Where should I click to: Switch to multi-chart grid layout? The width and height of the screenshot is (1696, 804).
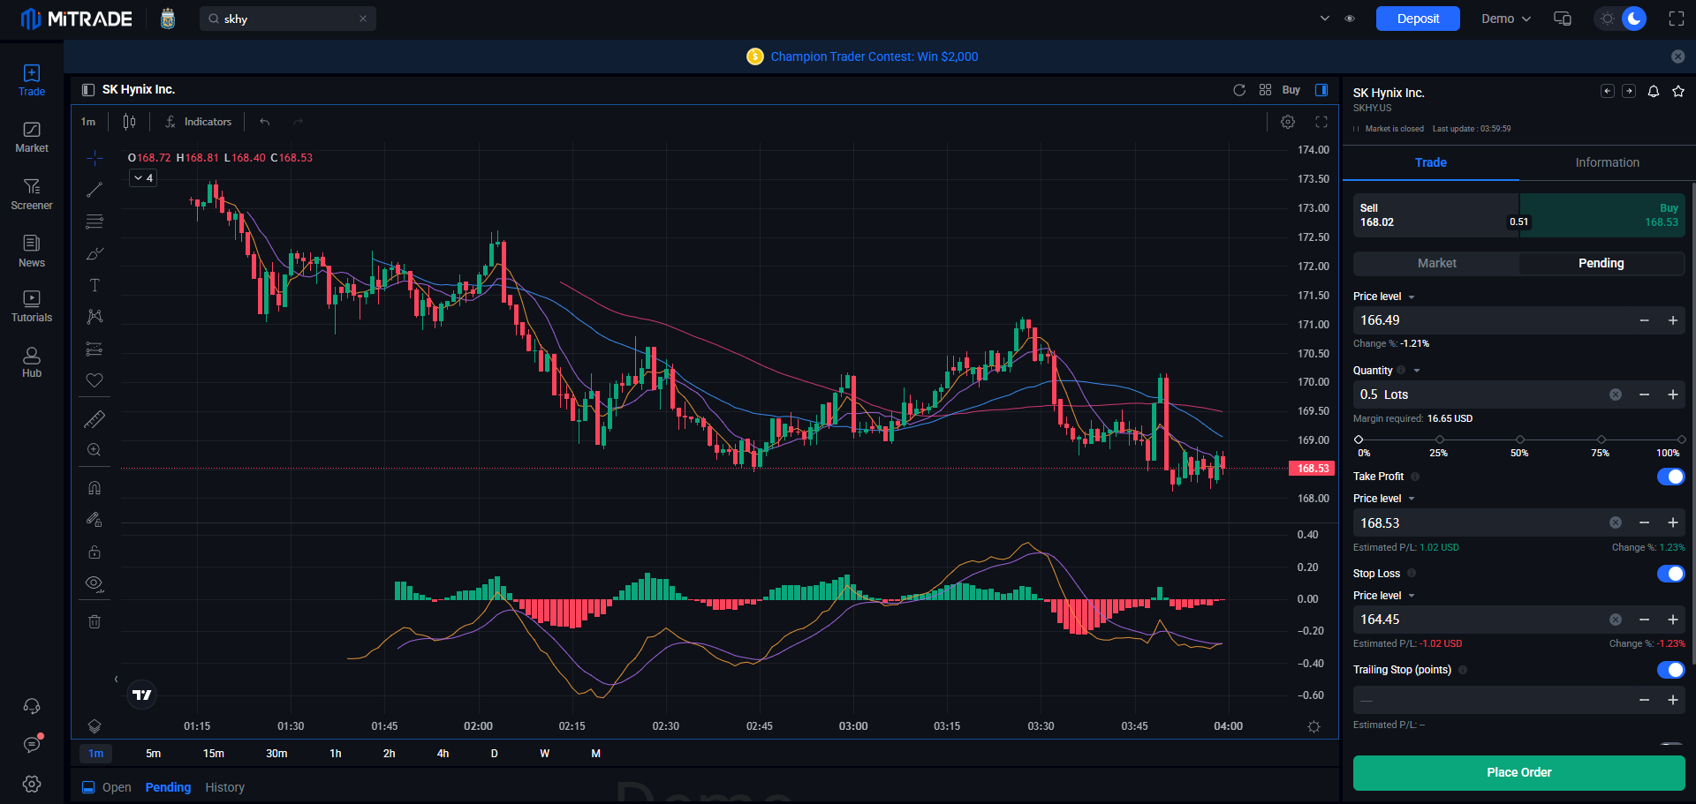pos(1265,90)
